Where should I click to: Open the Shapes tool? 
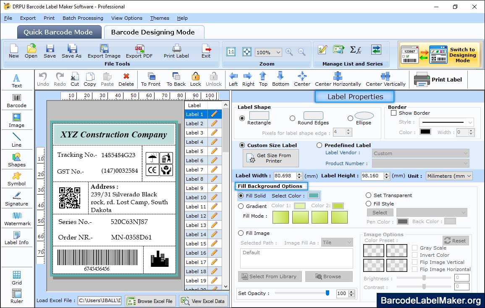click(x=17, y=160)
